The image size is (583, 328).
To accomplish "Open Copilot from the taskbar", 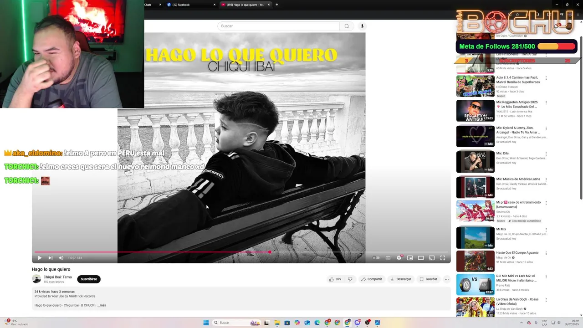I will 297,323.
